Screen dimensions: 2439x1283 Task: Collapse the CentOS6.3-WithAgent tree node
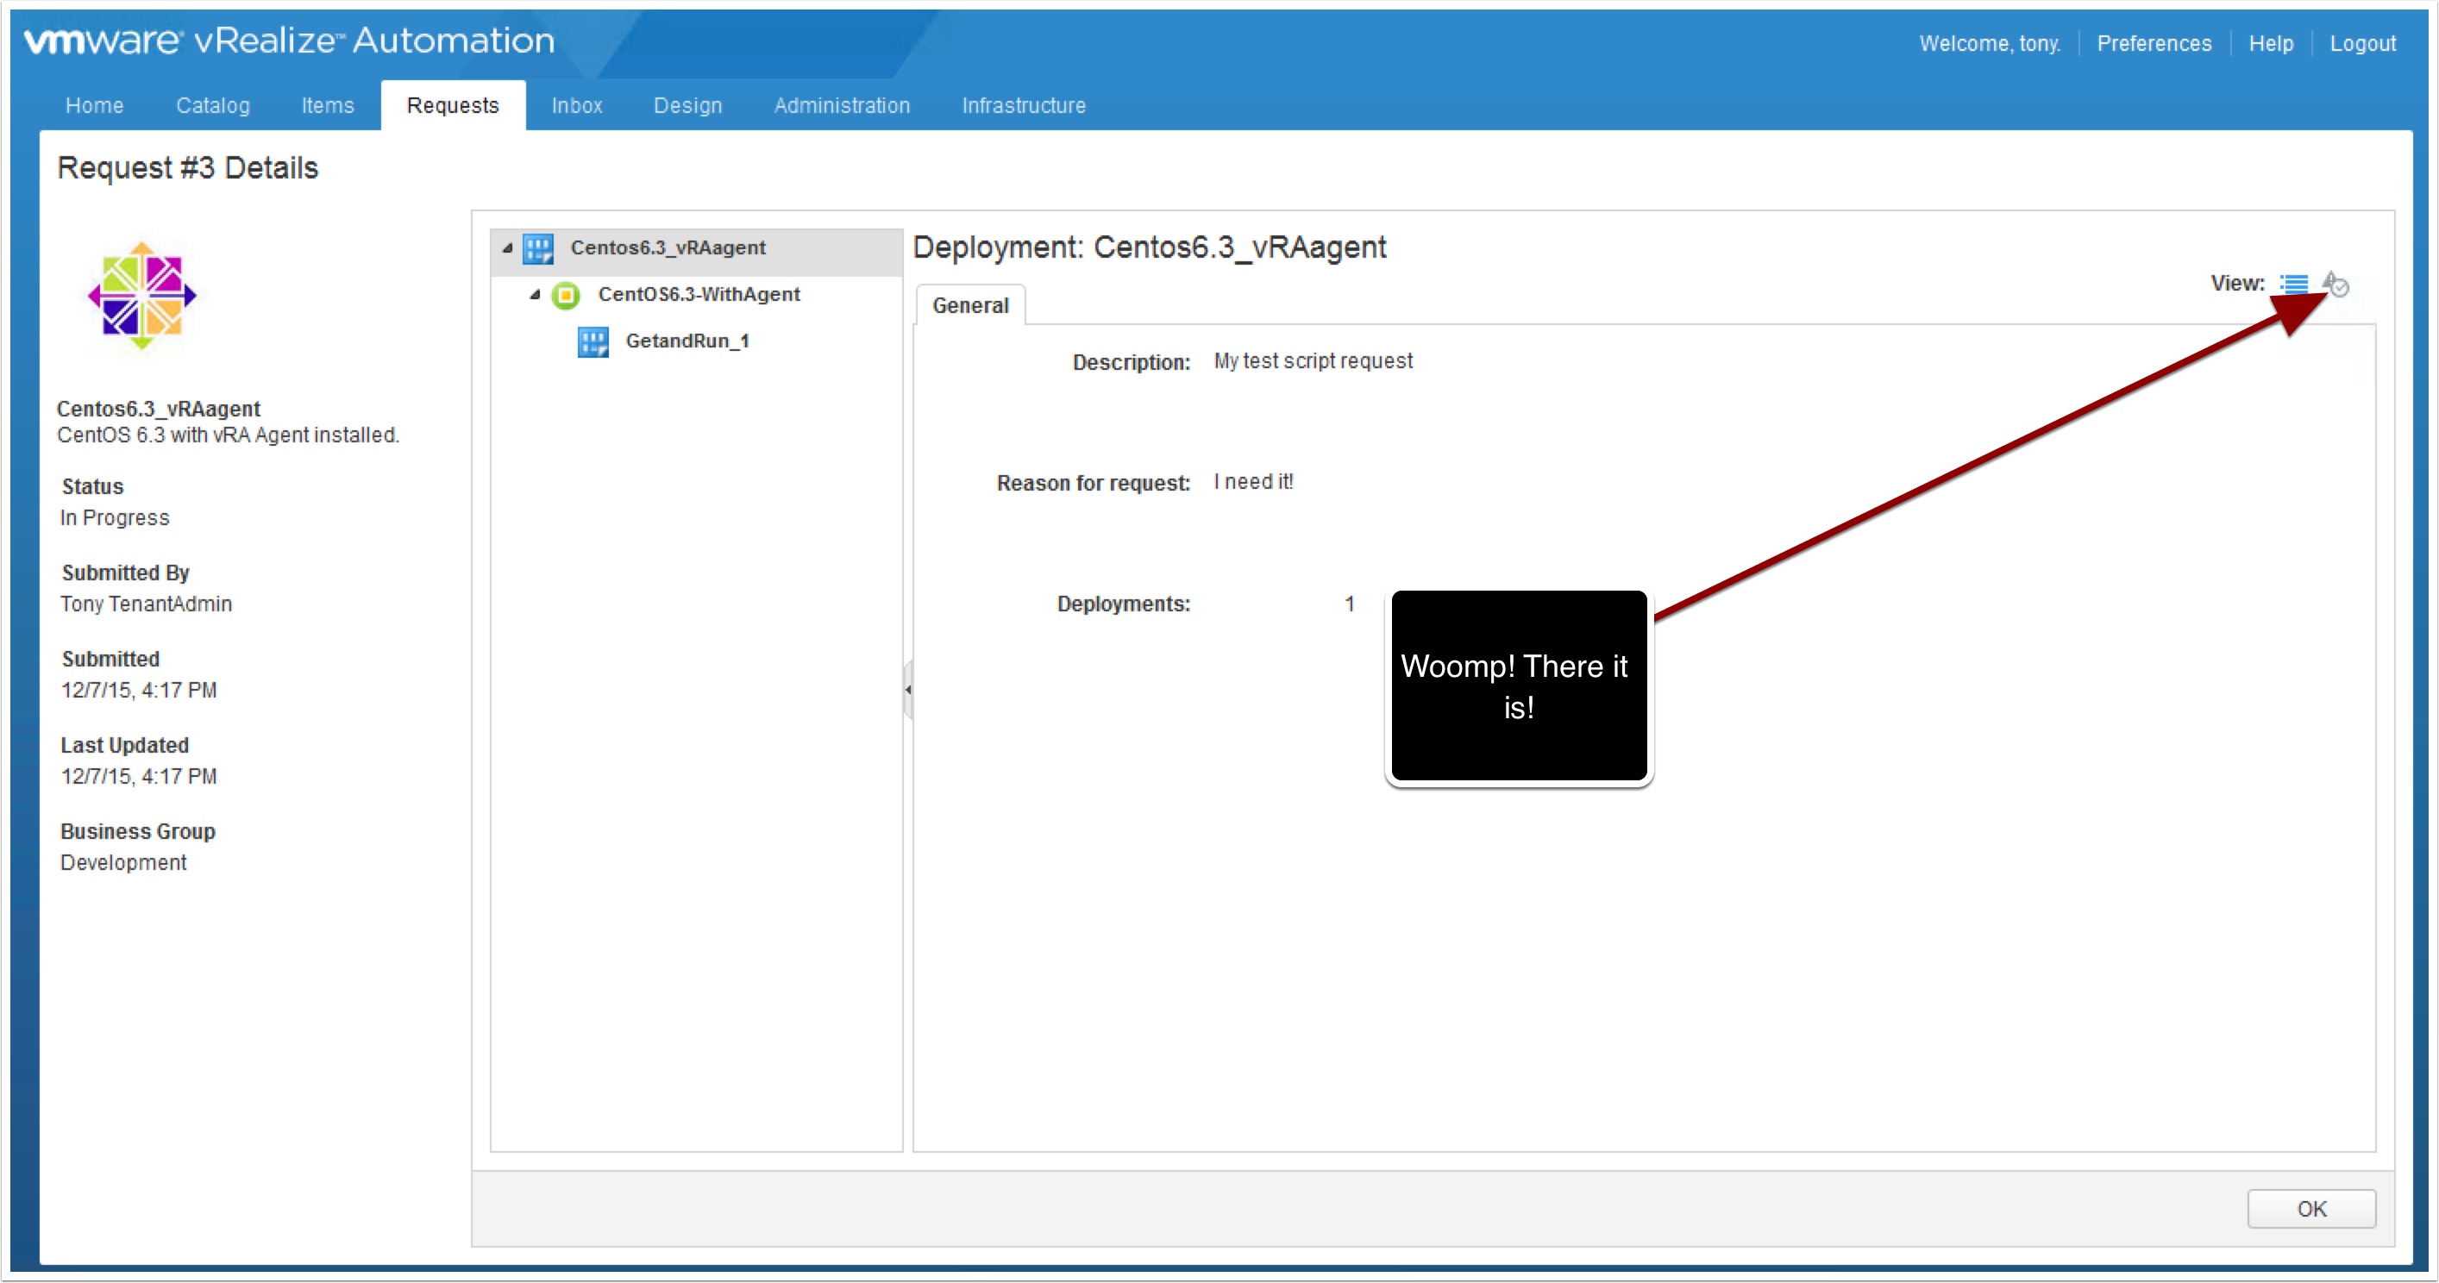click(x=535, y=296)
